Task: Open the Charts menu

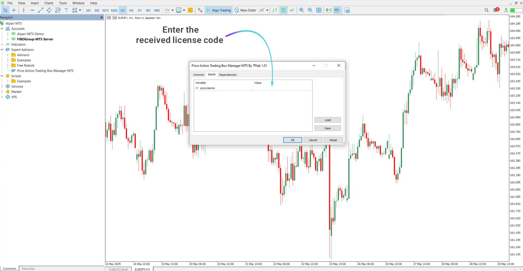Action: 49,3
